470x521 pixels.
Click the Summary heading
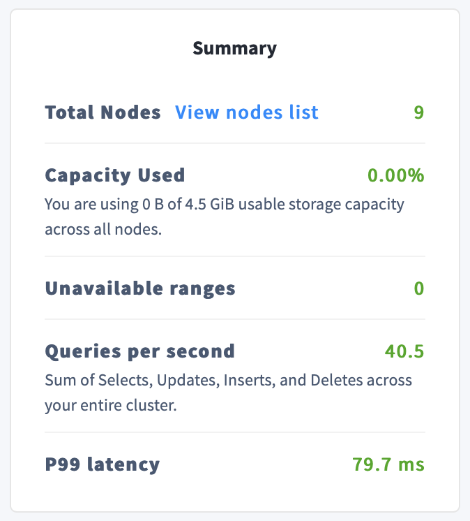[x=234, y=48]
